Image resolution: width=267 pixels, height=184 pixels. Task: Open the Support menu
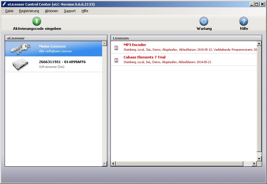click(x=70, y=11)
